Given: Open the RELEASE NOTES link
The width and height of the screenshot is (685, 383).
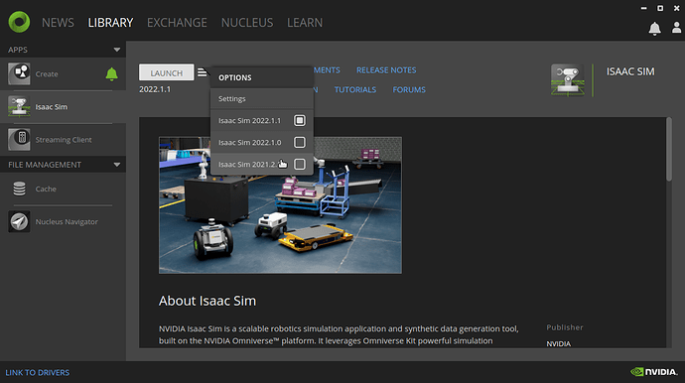Looking at the screenshot, I should (386, 69).
